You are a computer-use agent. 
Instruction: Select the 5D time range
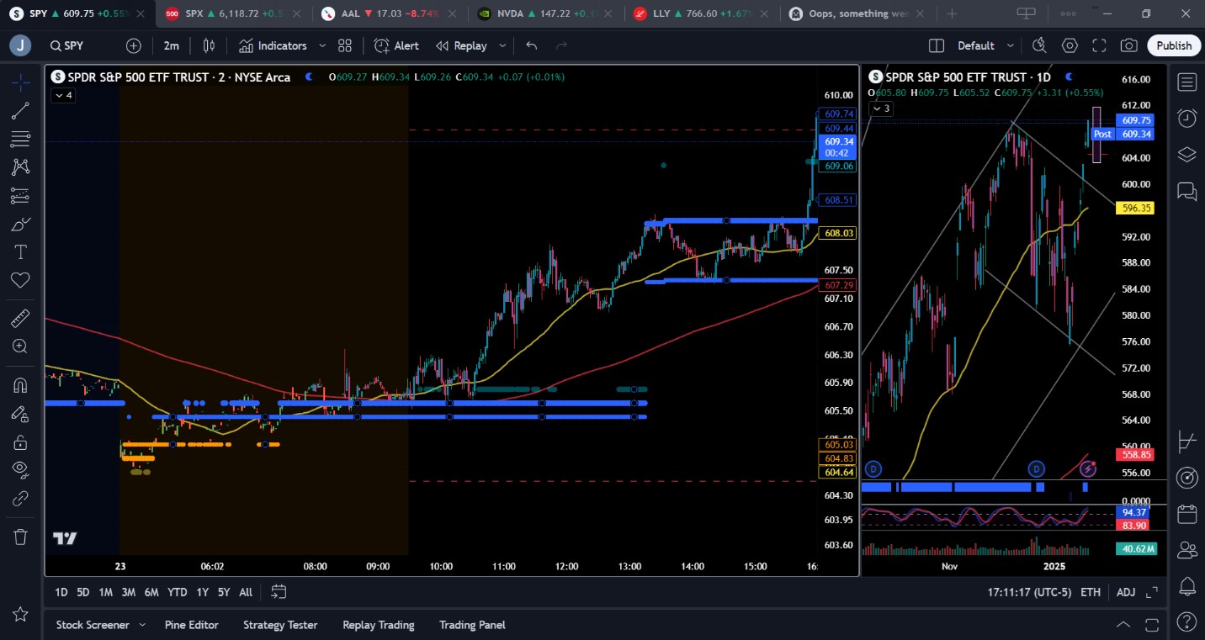[82, 592]
